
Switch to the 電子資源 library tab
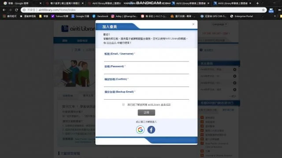65,3
